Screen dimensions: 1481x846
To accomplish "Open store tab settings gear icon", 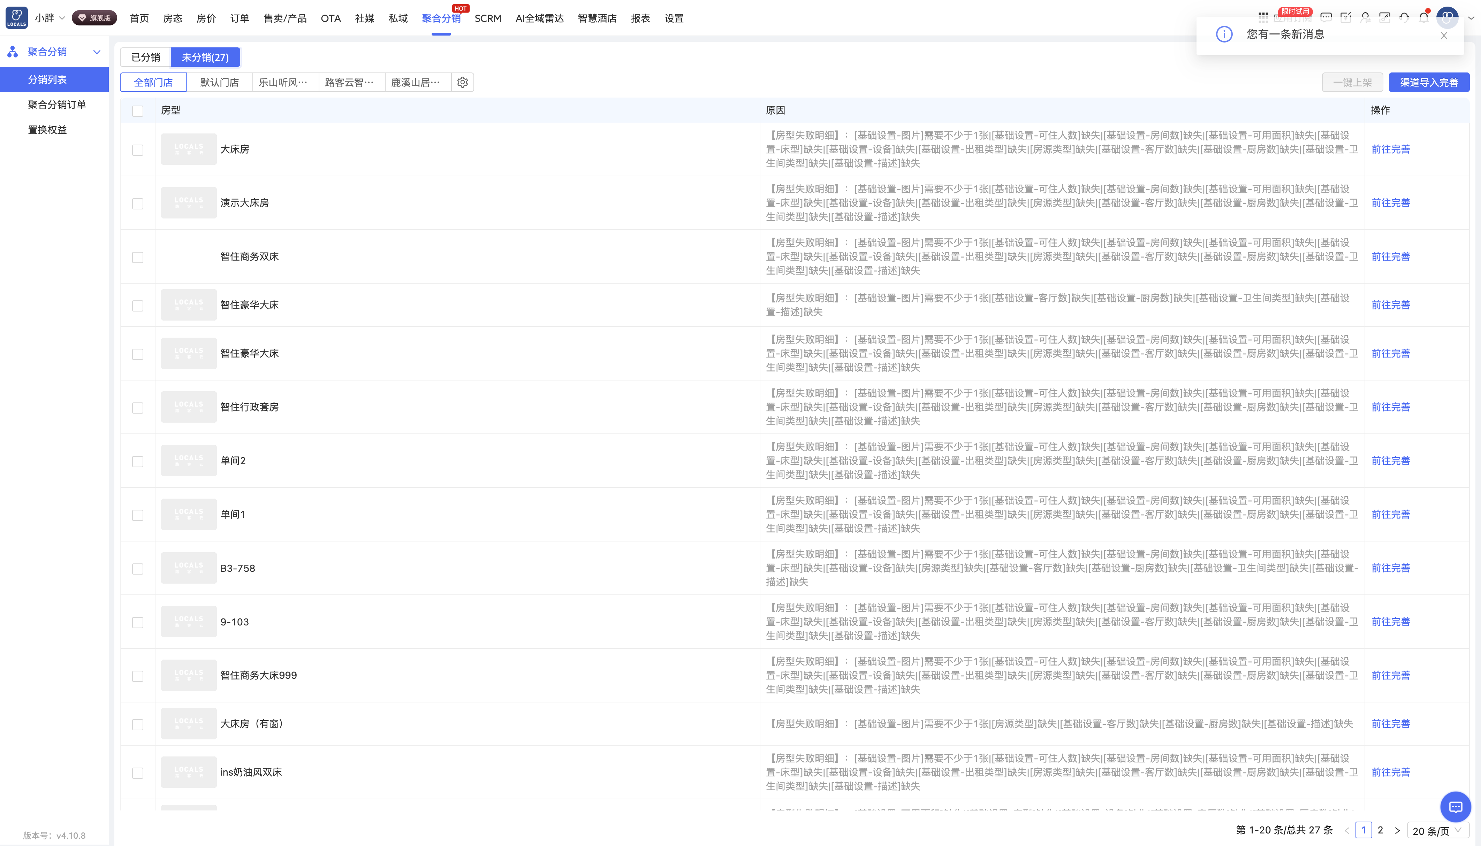I will click(463, 83).
